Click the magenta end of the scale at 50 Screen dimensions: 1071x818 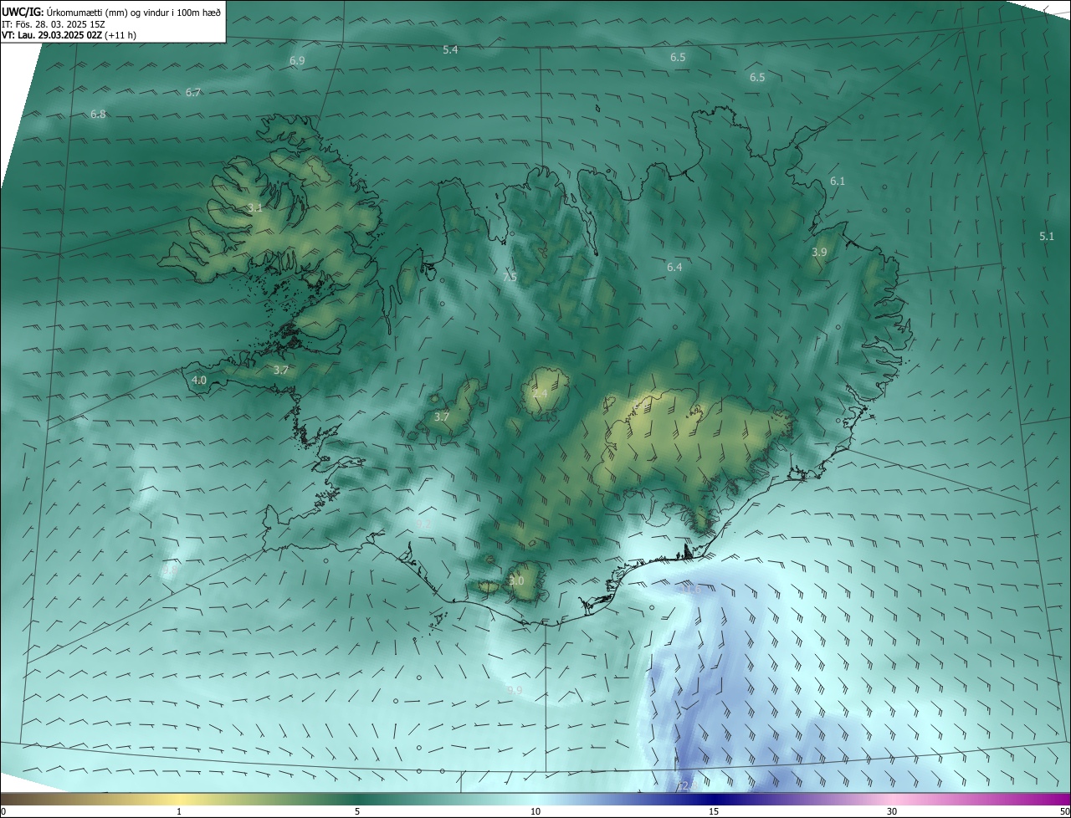pos(1067,800)
